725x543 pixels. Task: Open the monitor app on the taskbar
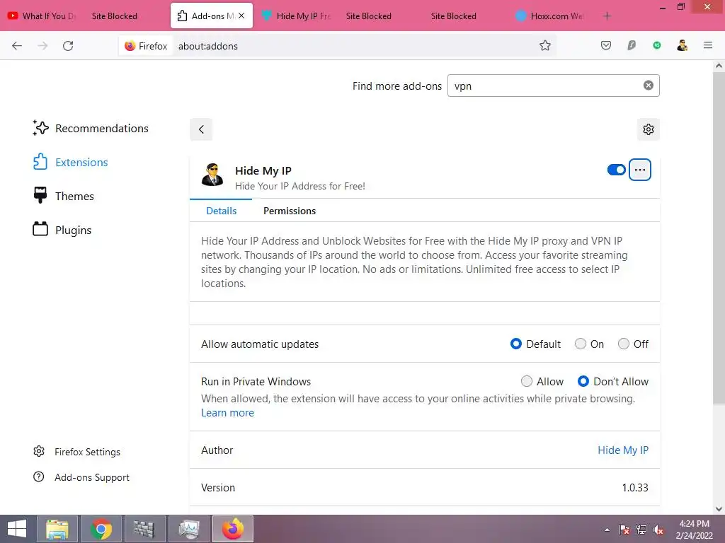pos(188,529)
